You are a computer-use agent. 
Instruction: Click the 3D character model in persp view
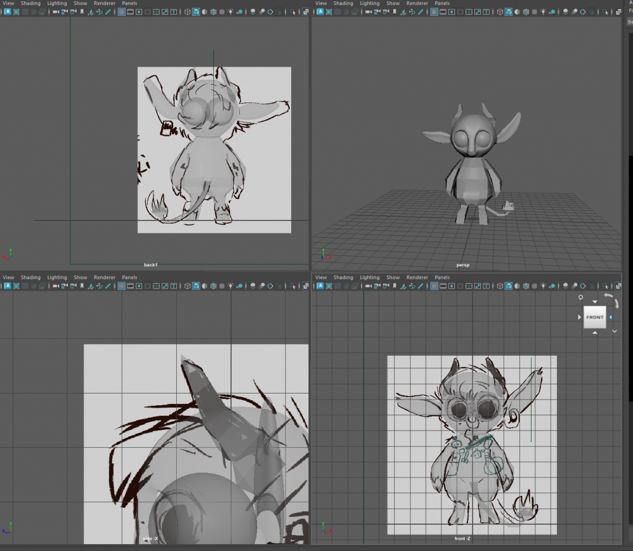pyautogui.click(x=471, y=167)
